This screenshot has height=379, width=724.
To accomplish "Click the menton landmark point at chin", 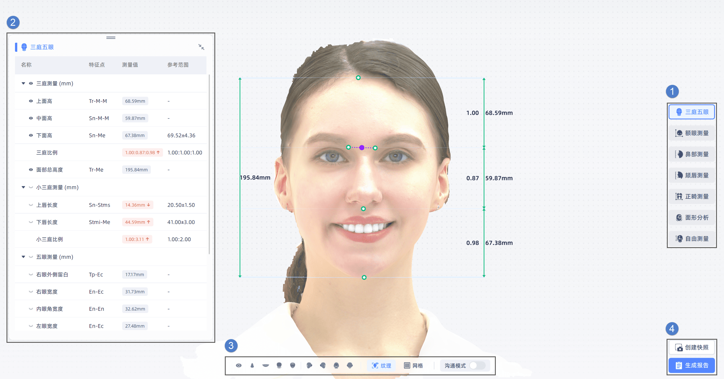I will pos(364,277).
